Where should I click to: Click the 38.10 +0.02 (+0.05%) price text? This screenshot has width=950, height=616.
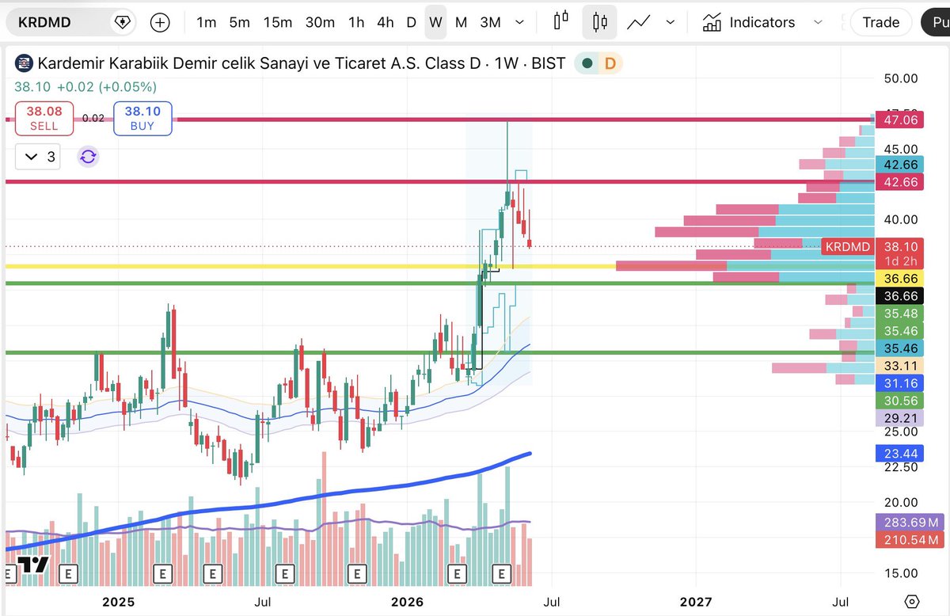point(85,87)
